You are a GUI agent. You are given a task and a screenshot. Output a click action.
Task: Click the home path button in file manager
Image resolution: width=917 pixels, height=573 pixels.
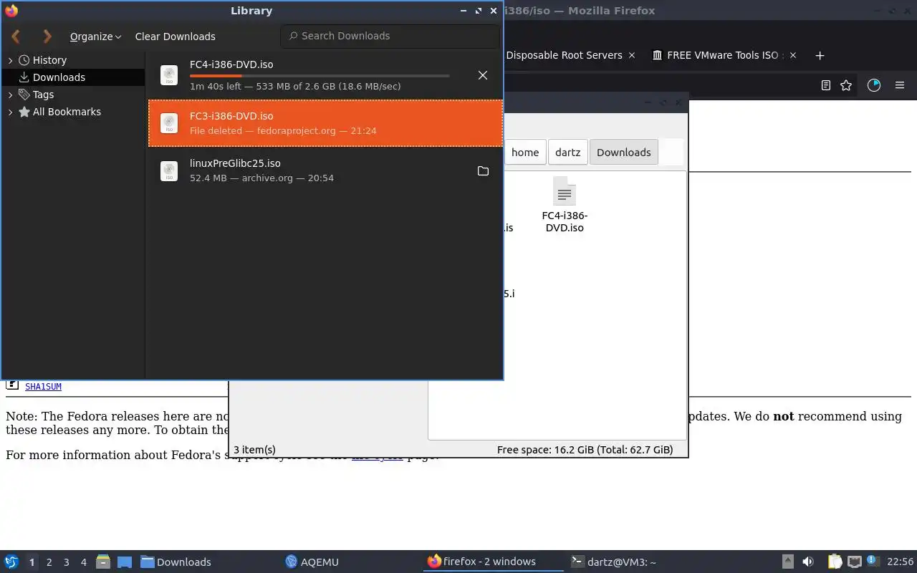(525, 152)
